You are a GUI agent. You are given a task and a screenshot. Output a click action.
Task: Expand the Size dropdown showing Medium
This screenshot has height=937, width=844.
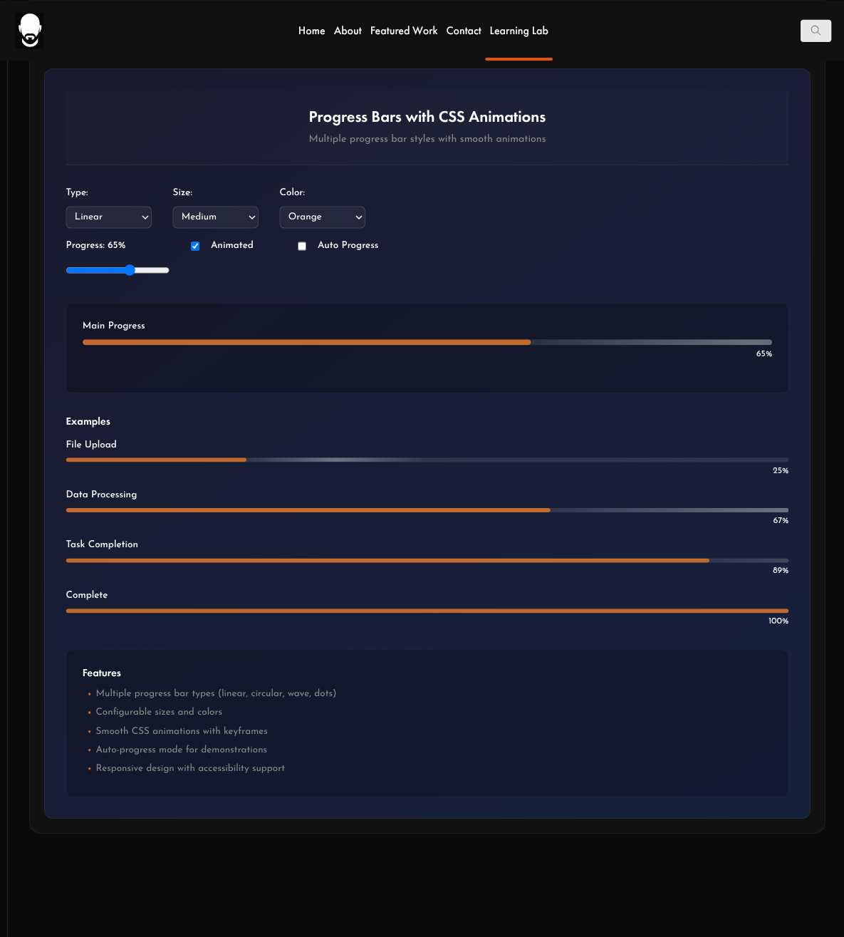tap(216, 217)
